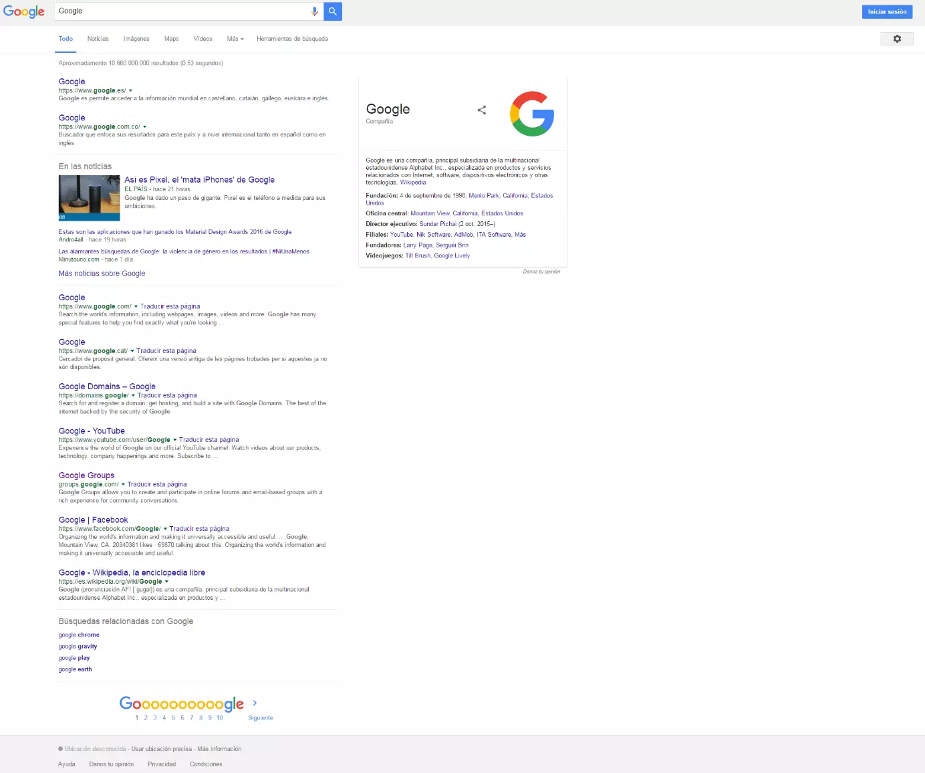Click Siguiente pagination link
This screenshot has height=773, width=925.
(x=261, y=718)
